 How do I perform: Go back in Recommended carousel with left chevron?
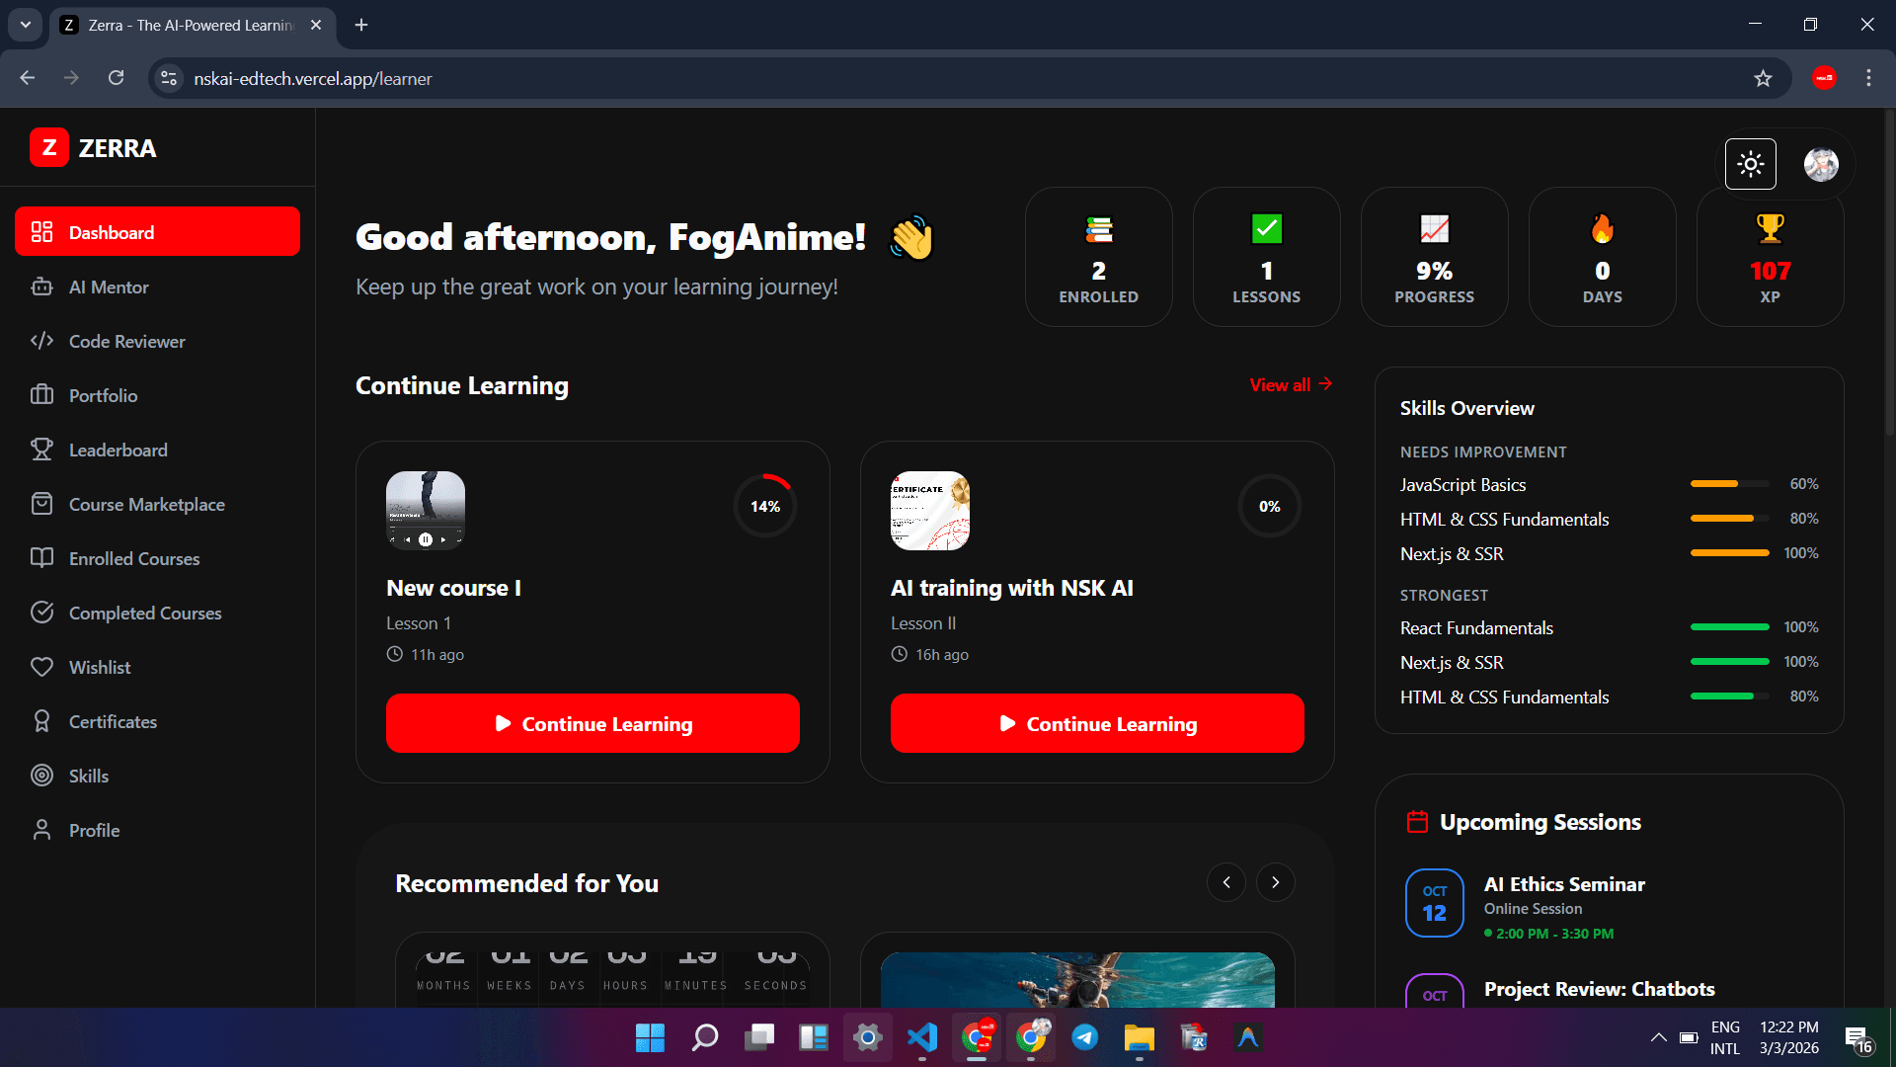pos(1226,882)
